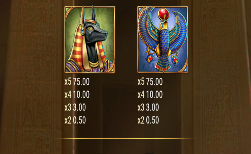The height and width of the screenshot is (154, 251).
Task: Select the Horus x5 75.00 payout
Action: point(150,82)
